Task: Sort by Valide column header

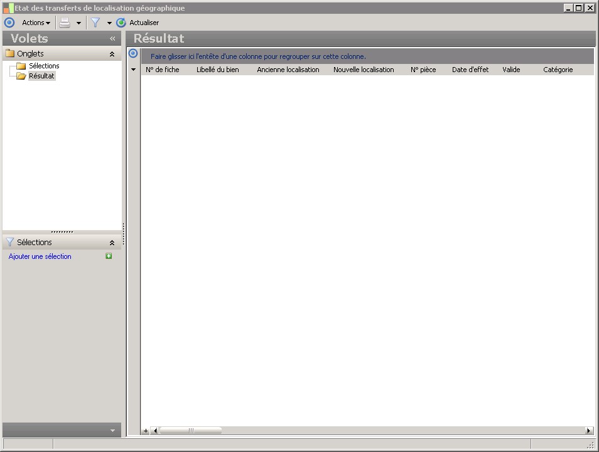Action: [x=511, y=70]
